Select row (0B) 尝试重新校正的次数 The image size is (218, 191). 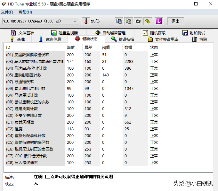point(87,102)
